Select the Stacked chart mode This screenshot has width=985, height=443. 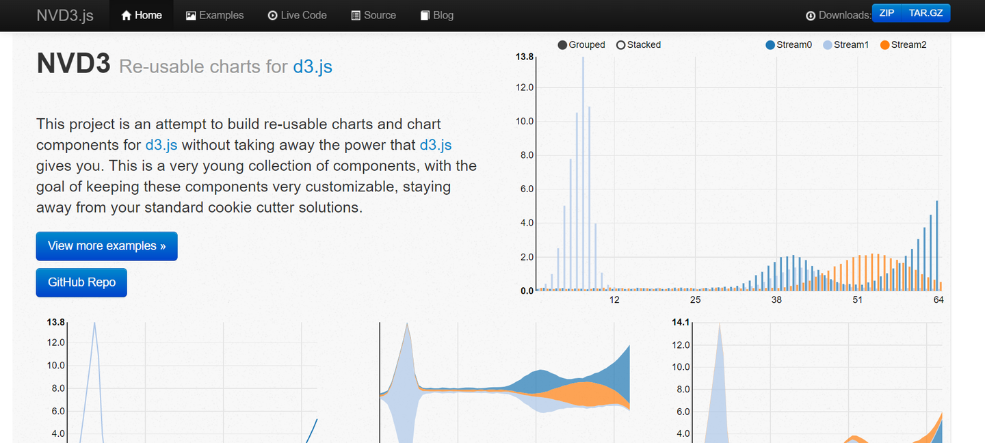(638, 45)
